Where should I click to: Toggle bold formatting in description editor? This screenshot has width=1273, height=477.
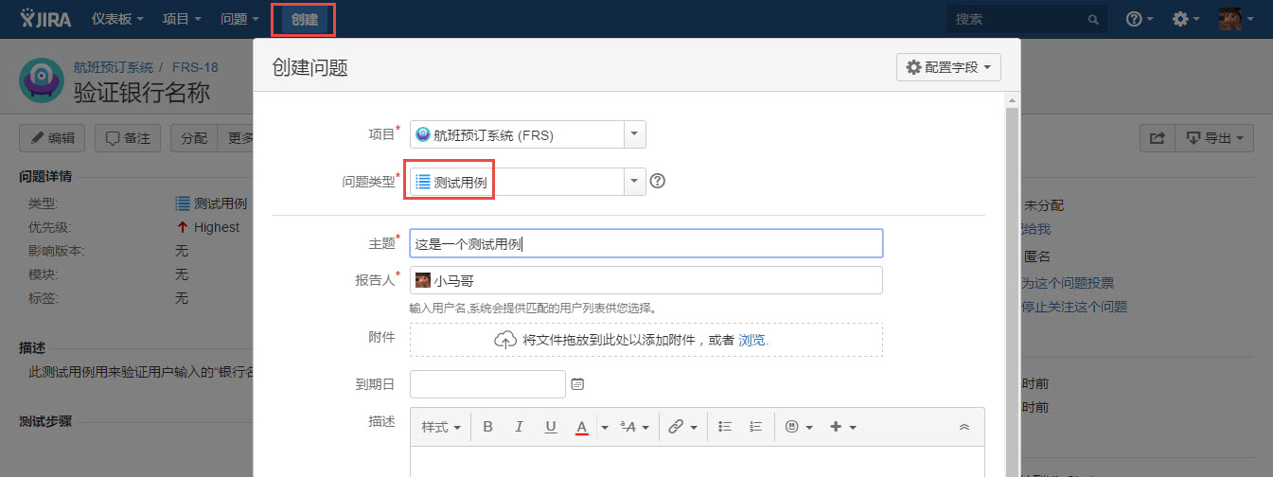click(x=488, y=427)
